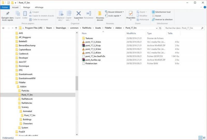Click SteamApps in the address path
The image size is (207, 140).
(x=61, y=28)
